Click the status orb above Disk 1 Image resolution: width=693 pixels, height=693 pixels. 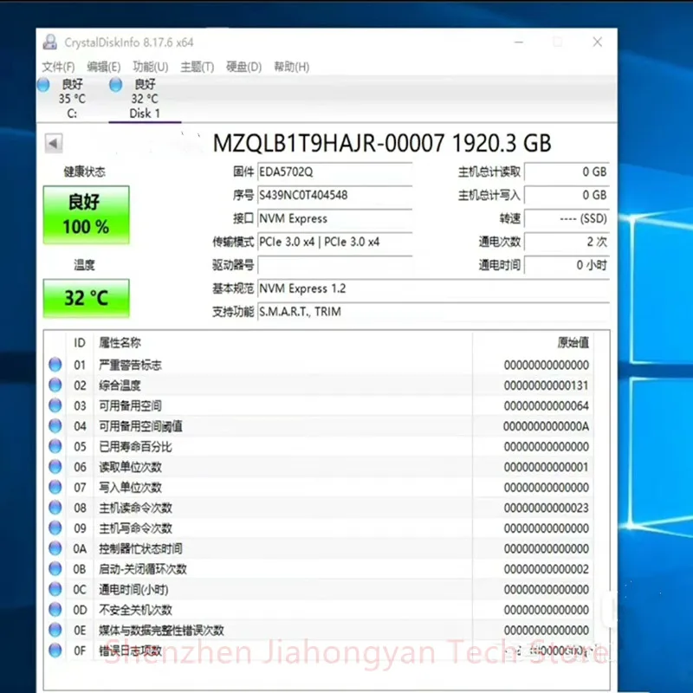point(116,85)
